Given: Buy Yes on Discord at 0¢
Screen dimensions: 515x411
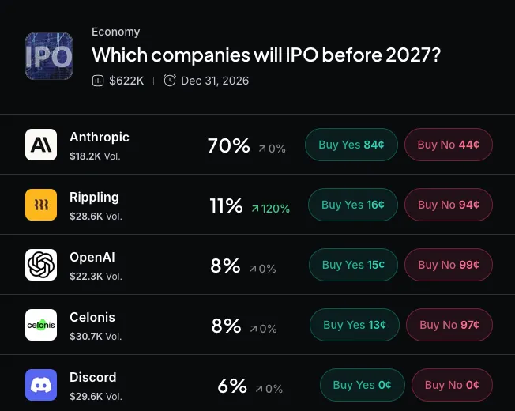Looking at the screenshot, I should [363, 385].
